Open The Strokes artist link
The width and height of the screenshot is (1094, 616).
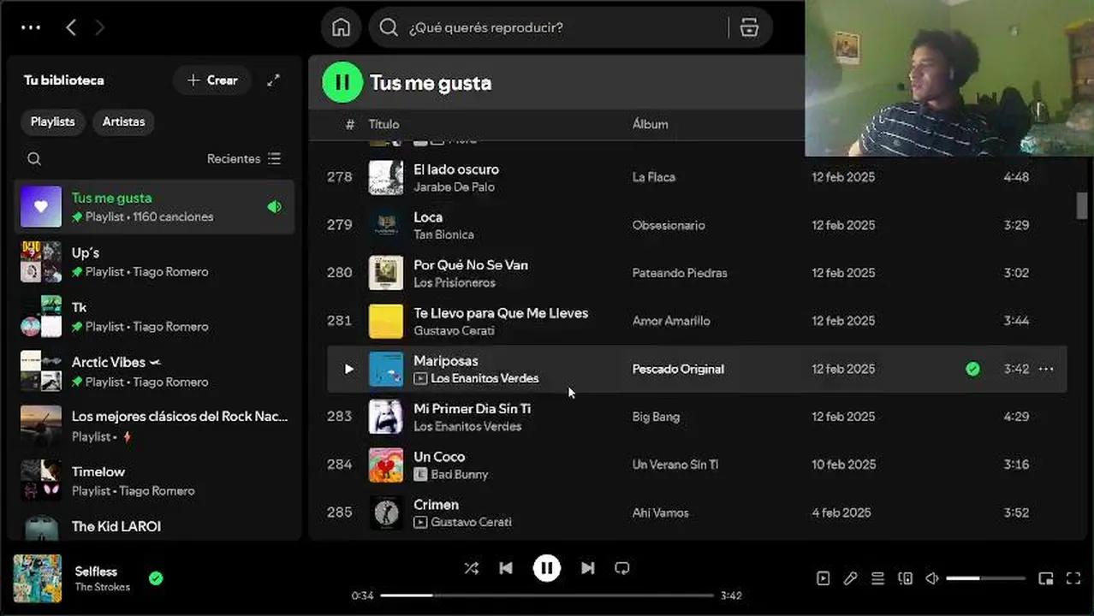pos(102,587)
